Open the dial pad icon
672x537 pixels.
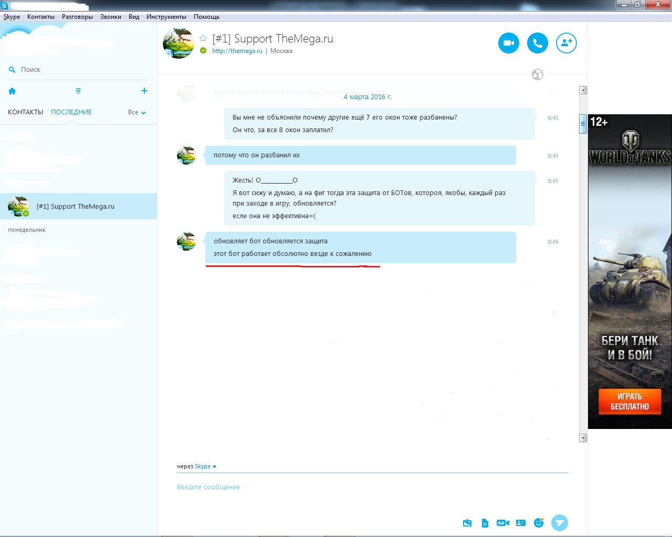point(78,91)
